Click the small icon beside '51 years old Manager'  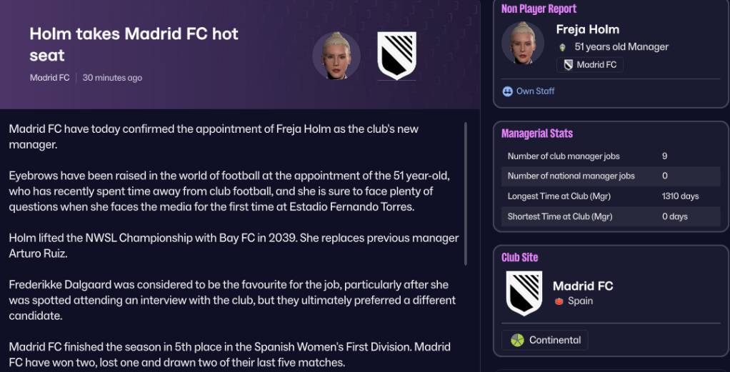click(563, 47)
